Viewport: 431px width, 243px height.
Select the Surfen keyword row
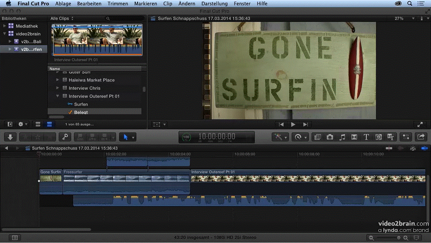point(95,104)
